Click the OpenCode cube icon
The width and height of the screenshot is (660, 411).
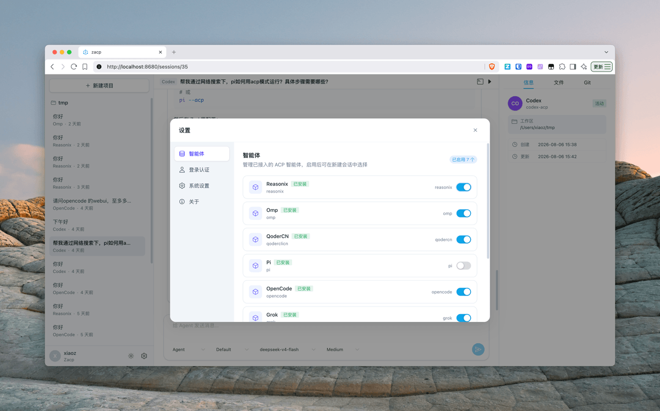coord(255,292)
